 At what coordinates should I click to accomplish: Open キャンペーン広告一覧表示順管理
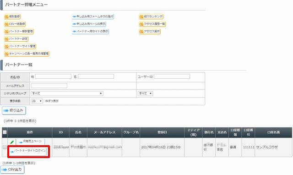pyautogui.click(x=27, y=54)
